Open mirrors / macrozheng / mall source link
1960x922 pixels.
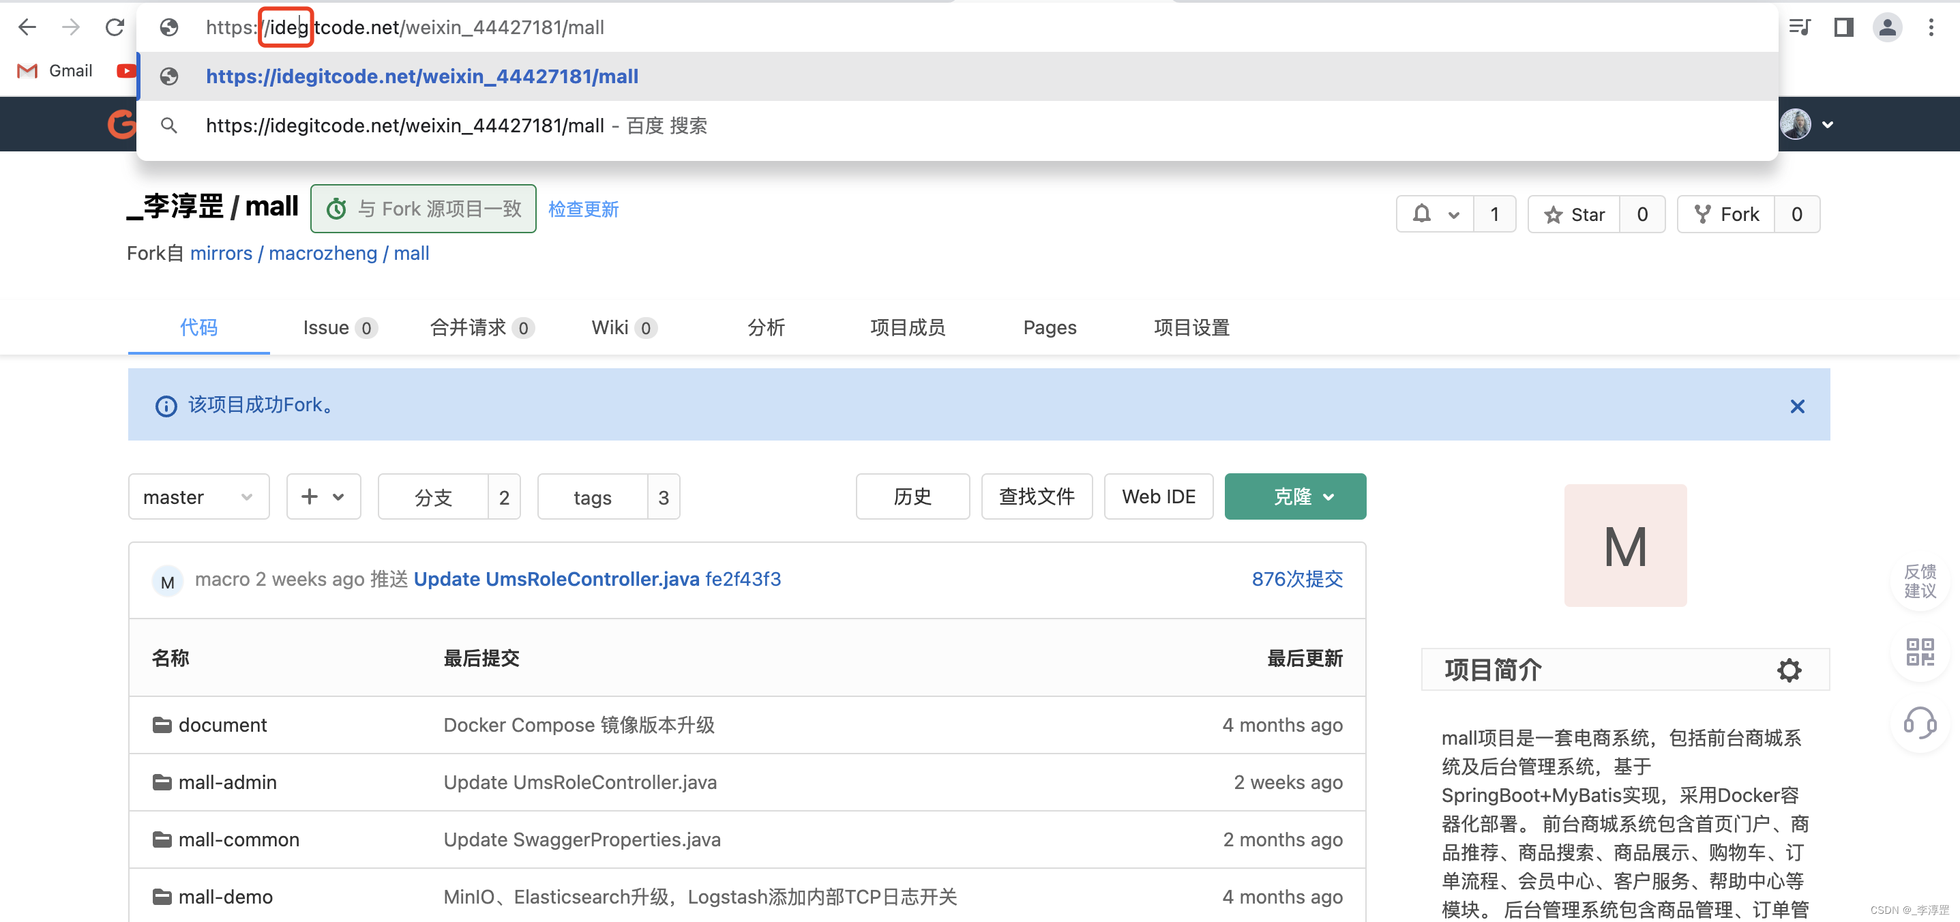310,253
